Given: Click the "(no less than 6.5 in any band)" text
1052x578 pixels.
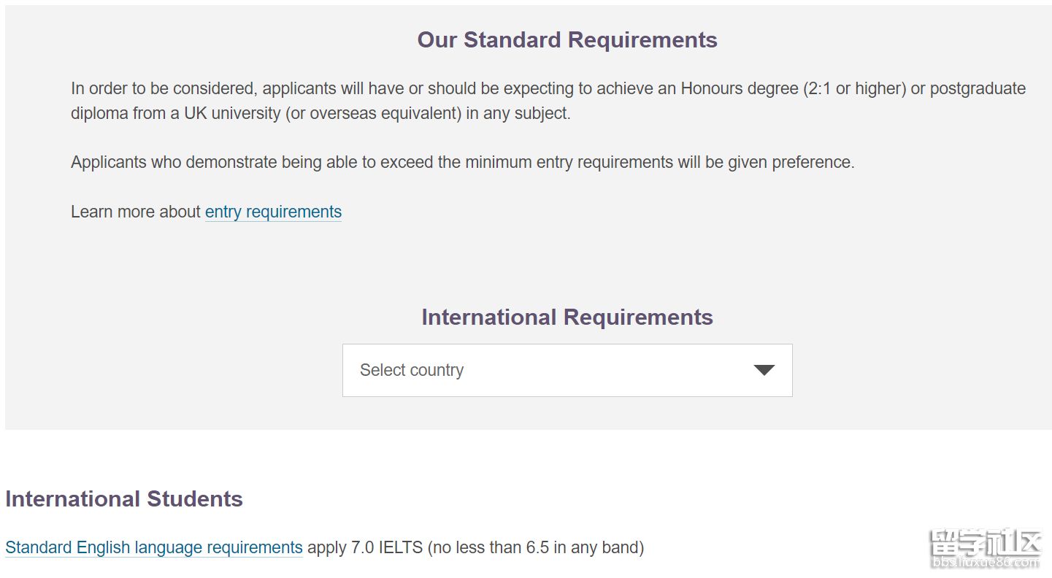Looking at the screenshot, I should (536, 547).
